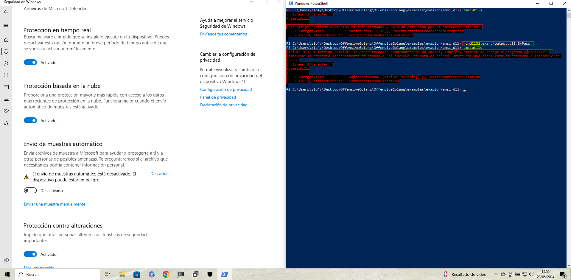571x280 pixels.
Task: Maximize the Windows PowerShell window
Action: pyautogui.click(x=551, y=3)
